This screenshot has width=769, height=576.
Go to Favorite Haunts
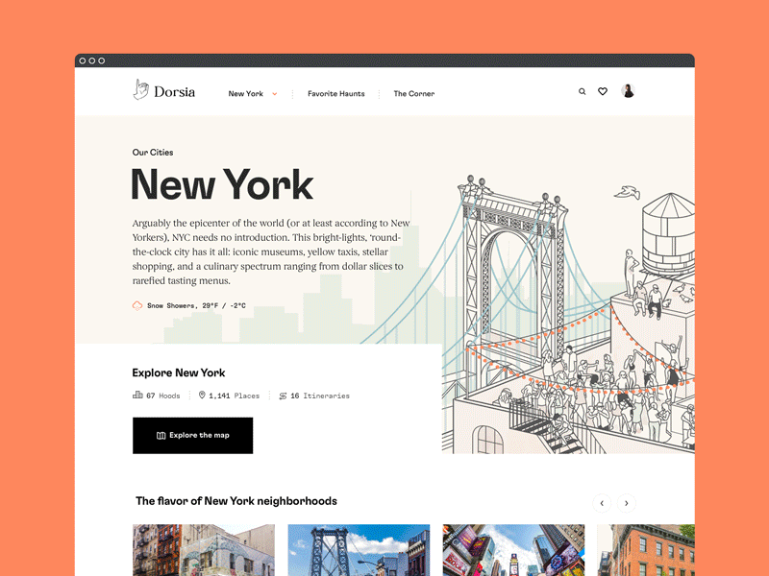[336, 93]
